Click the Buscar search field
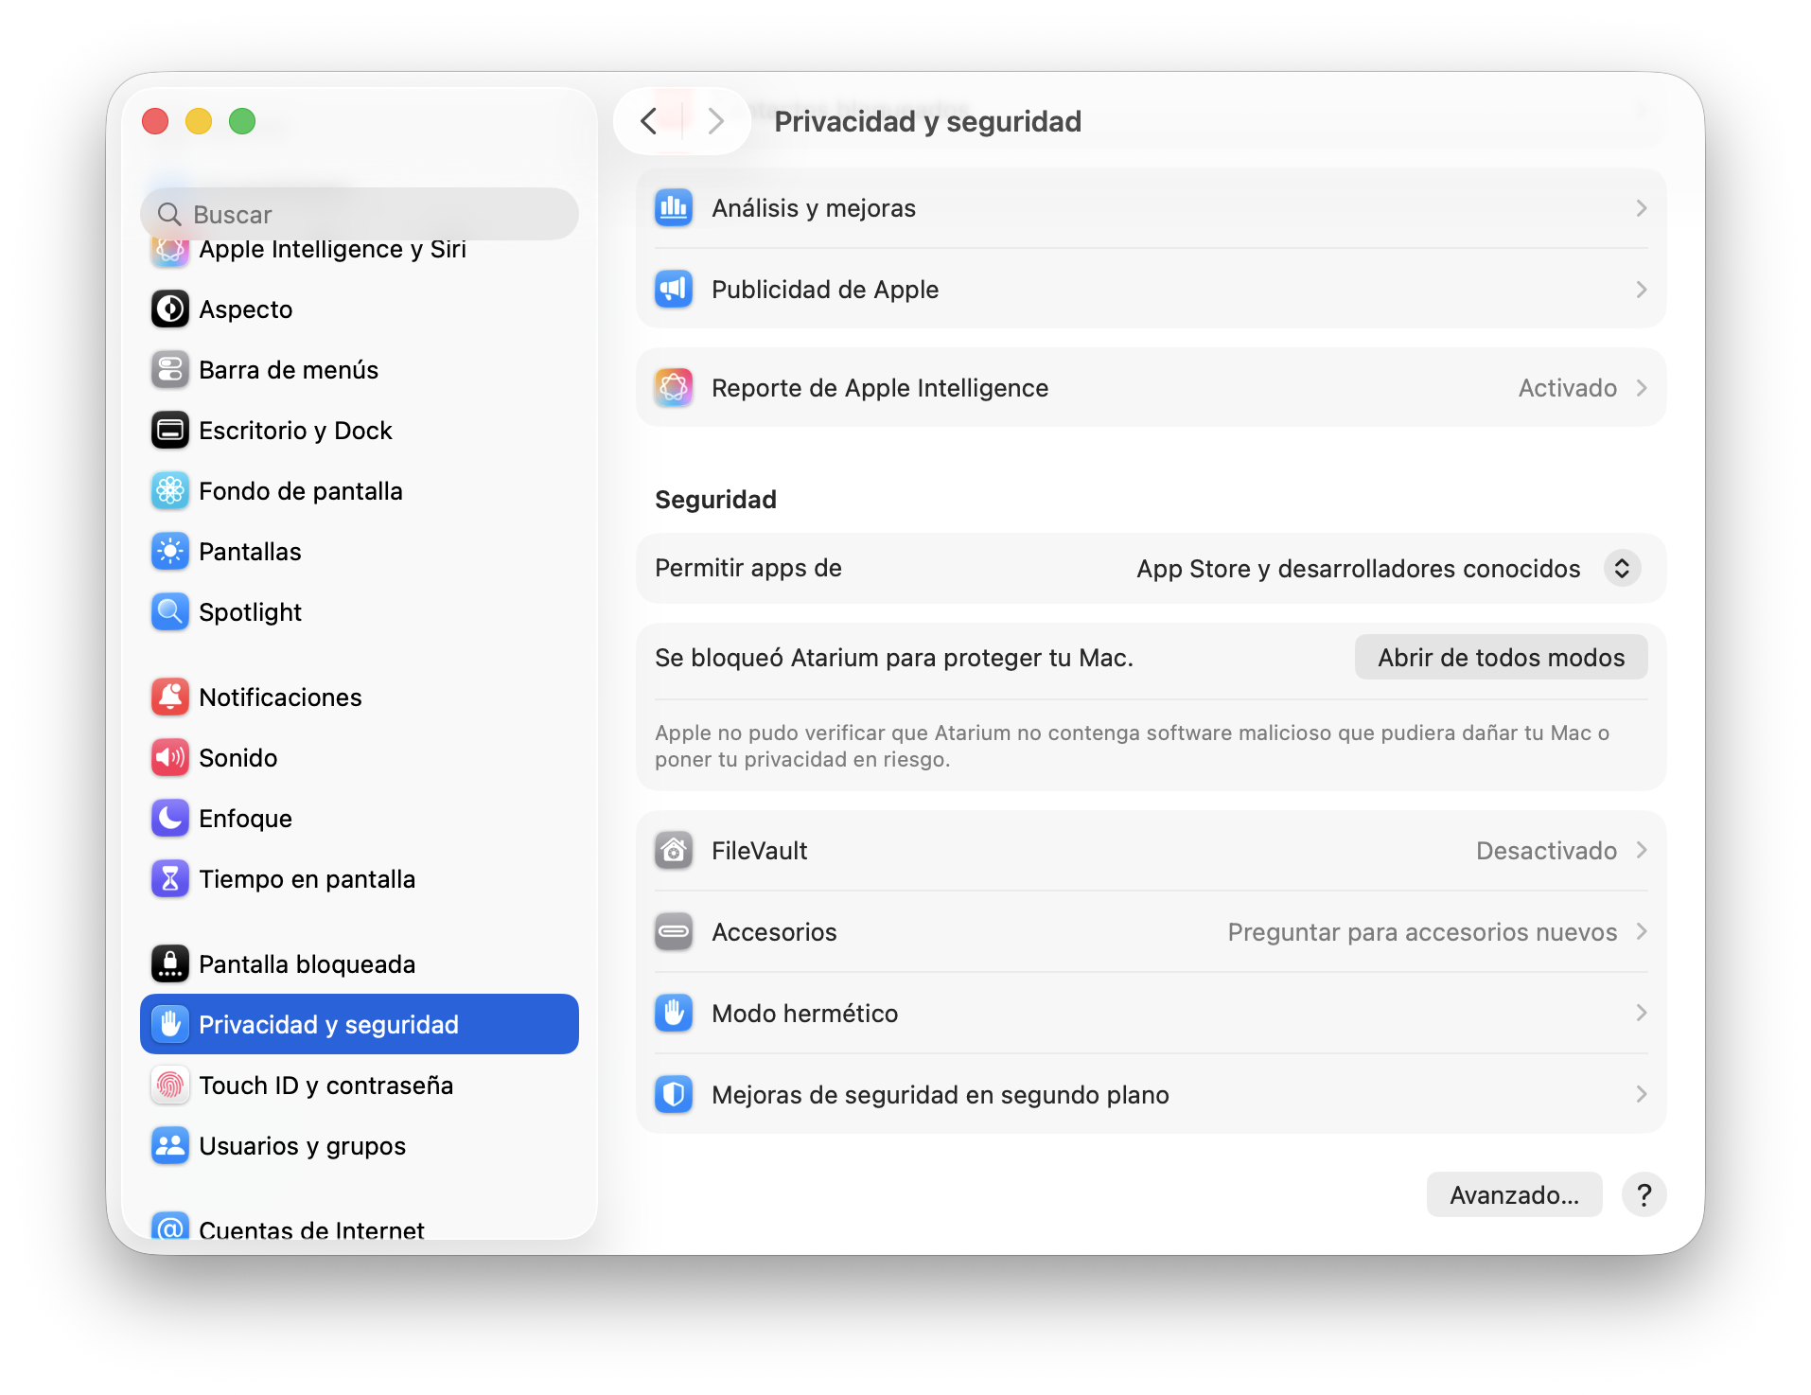 [x=360, y=214]
